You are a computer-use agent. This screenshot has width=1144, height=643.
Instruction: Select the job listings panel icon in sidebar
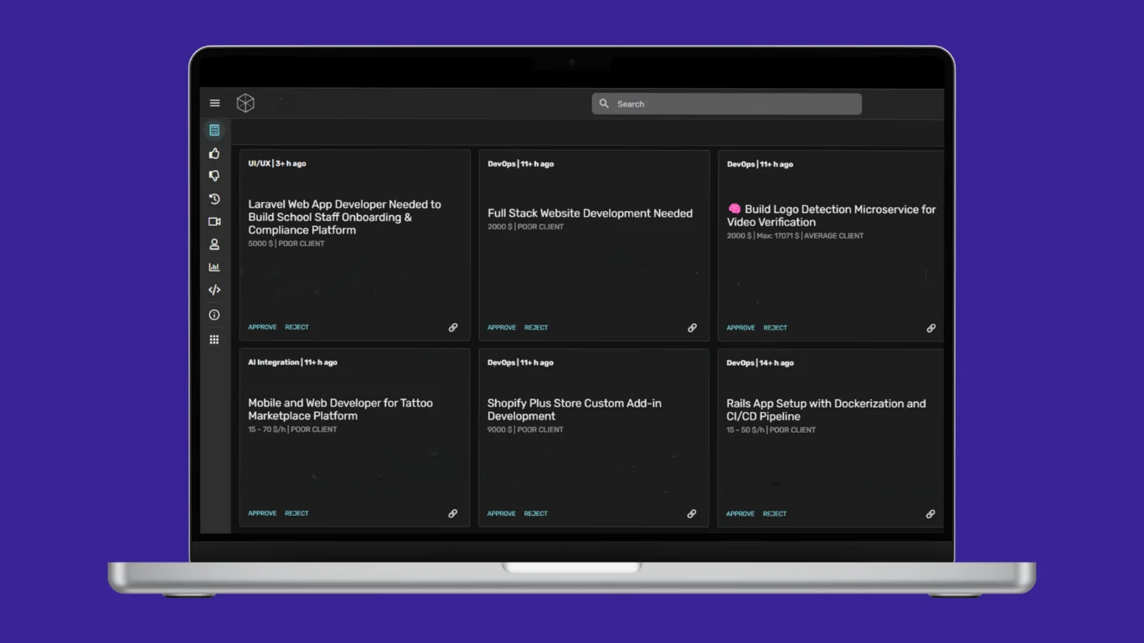[214, 130]
